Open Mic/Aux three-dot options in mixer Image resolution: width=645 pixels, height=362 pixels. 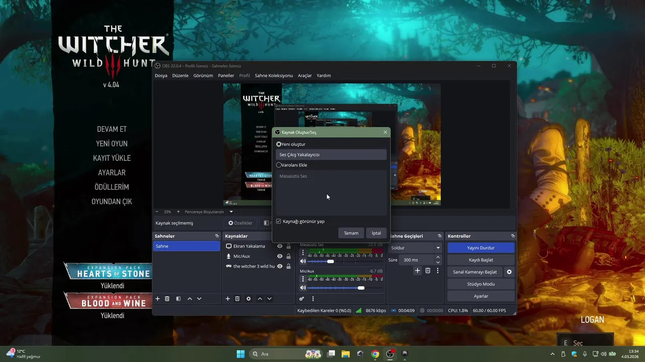[303, 279]
